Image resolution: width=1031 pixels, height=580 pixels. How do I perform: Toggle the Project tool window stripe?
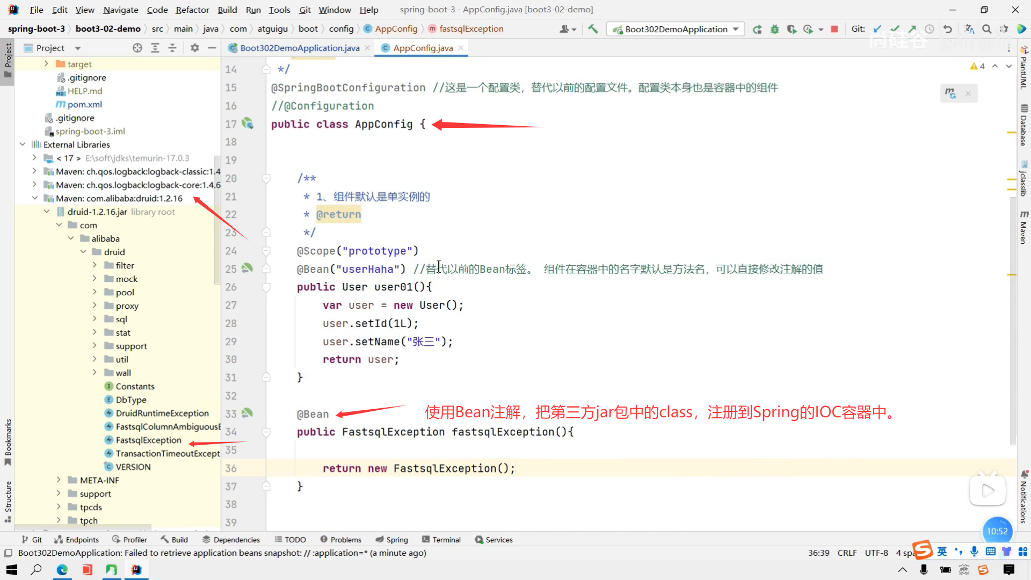coord(8,59)
